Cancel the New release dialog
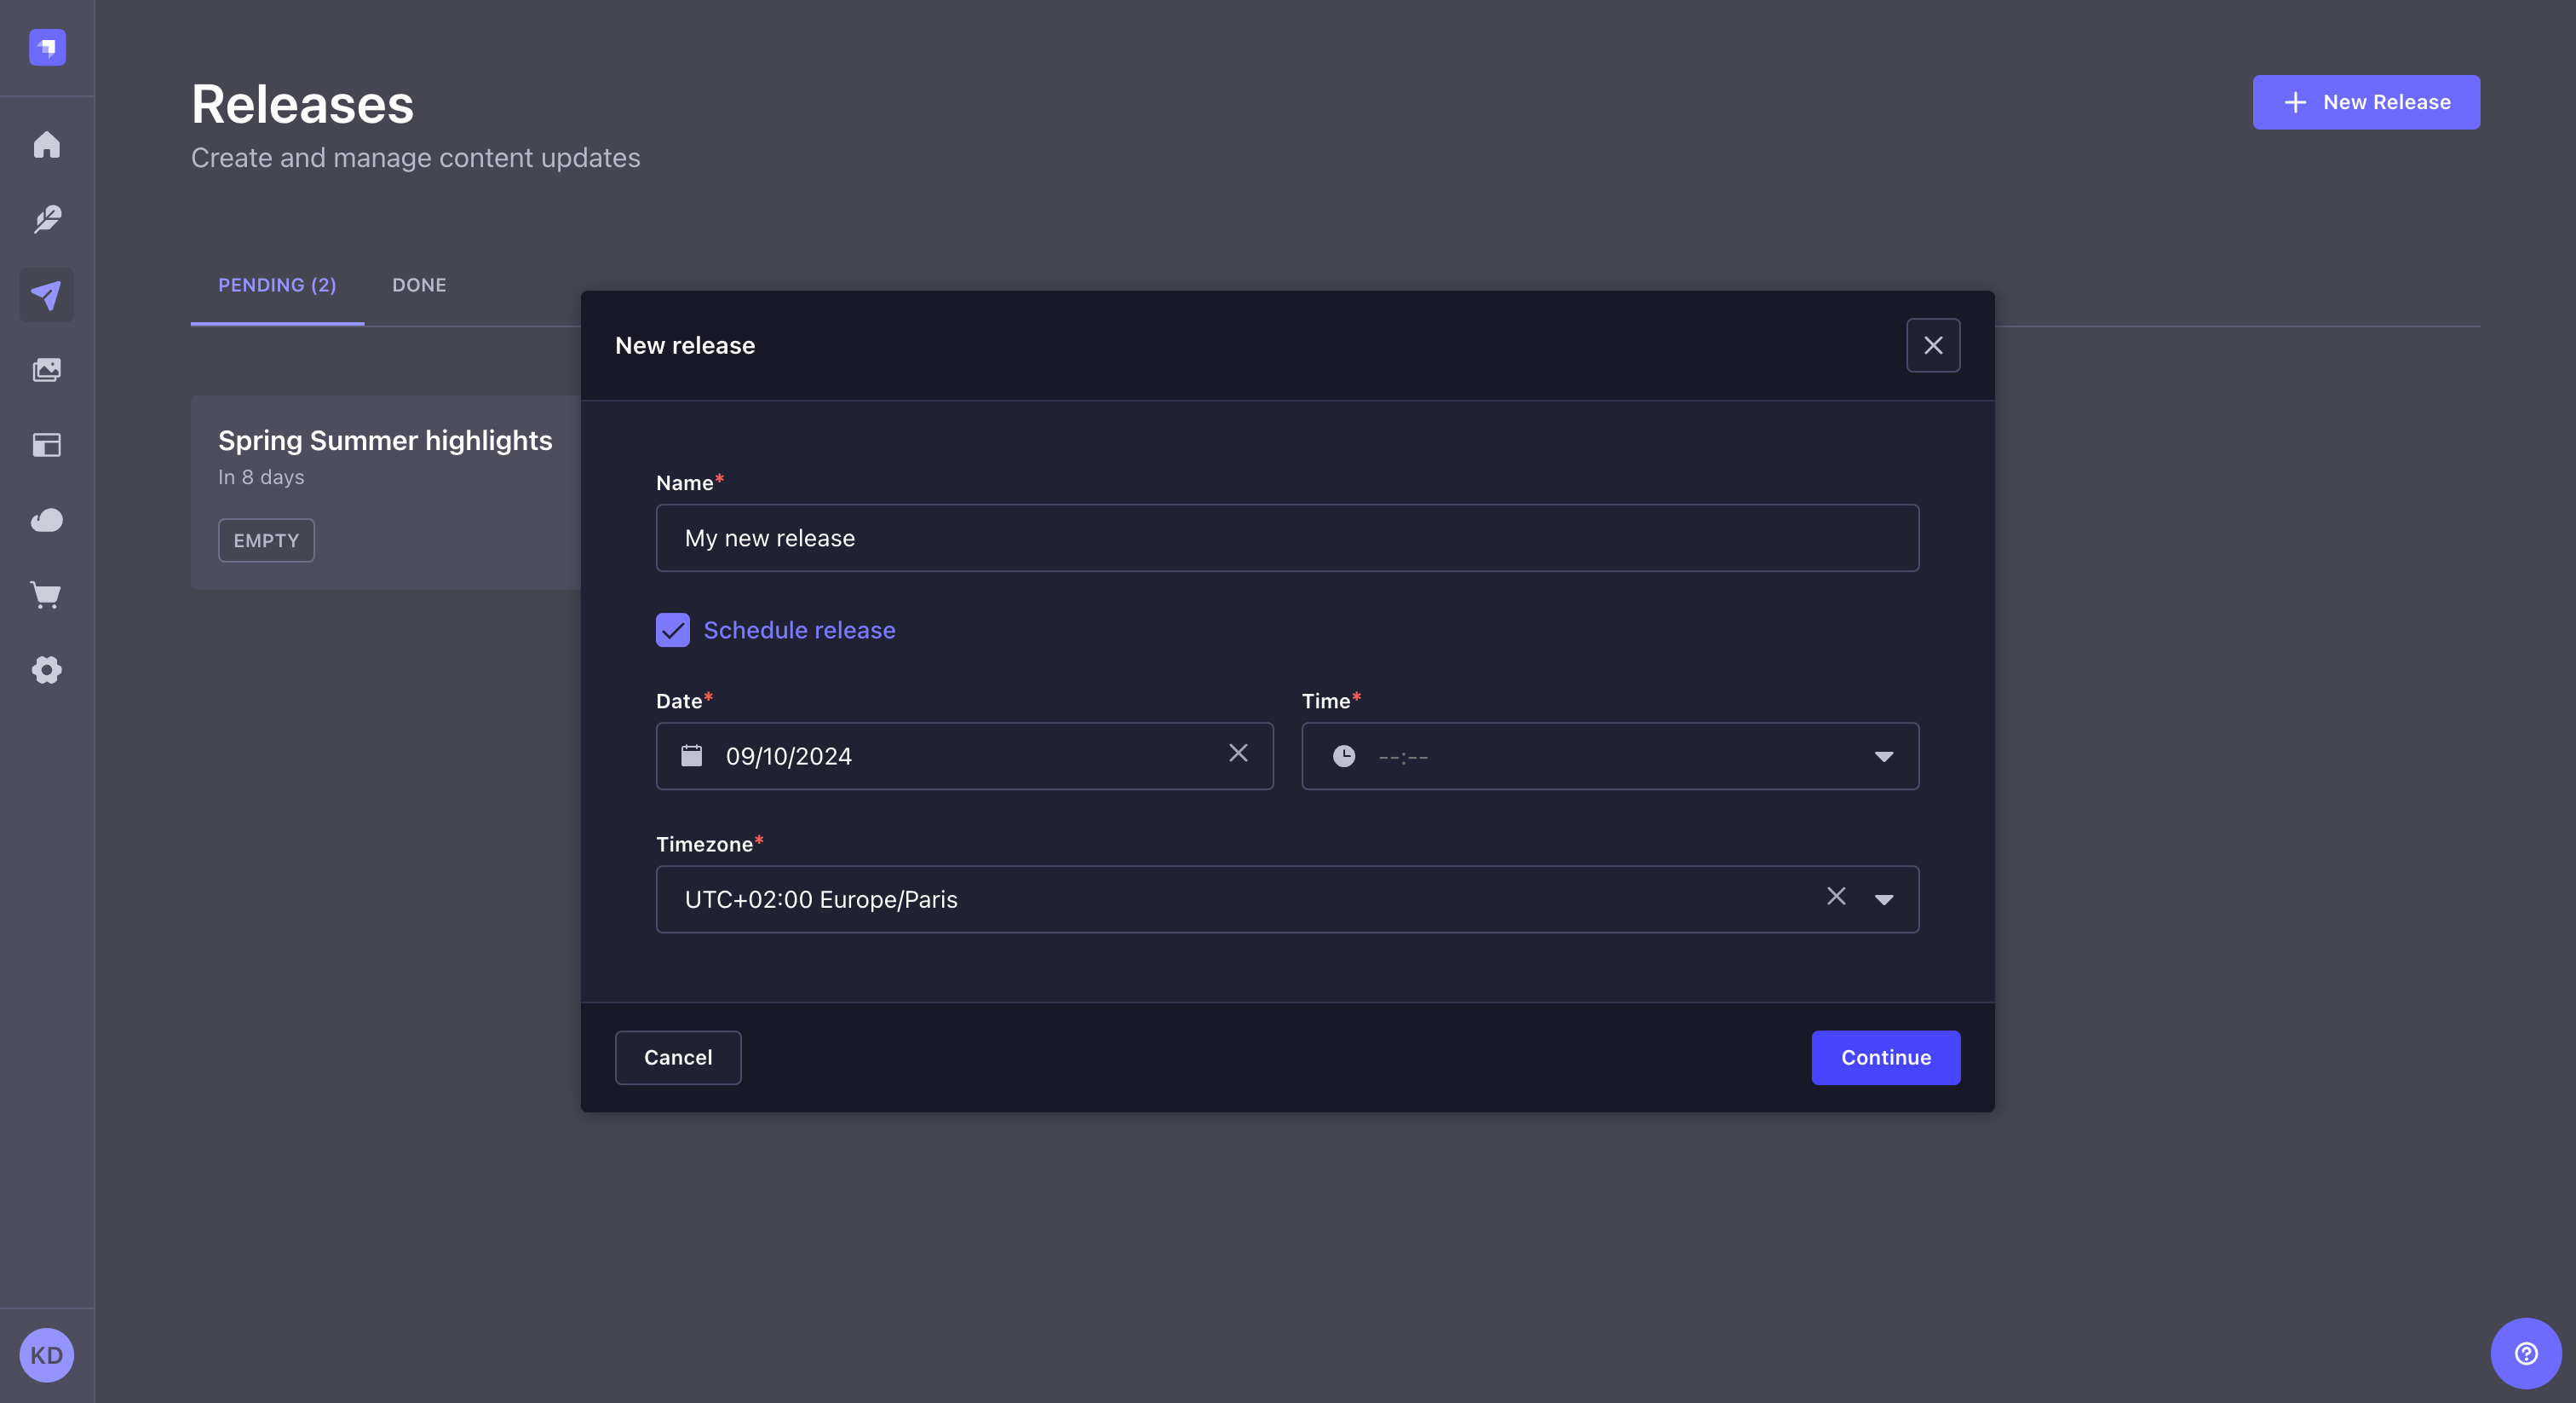This screenshot has width=2576, height=1403. [678, 1058]
